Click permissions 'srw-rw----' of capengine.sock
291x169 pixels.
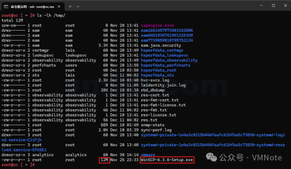point(13,25)
